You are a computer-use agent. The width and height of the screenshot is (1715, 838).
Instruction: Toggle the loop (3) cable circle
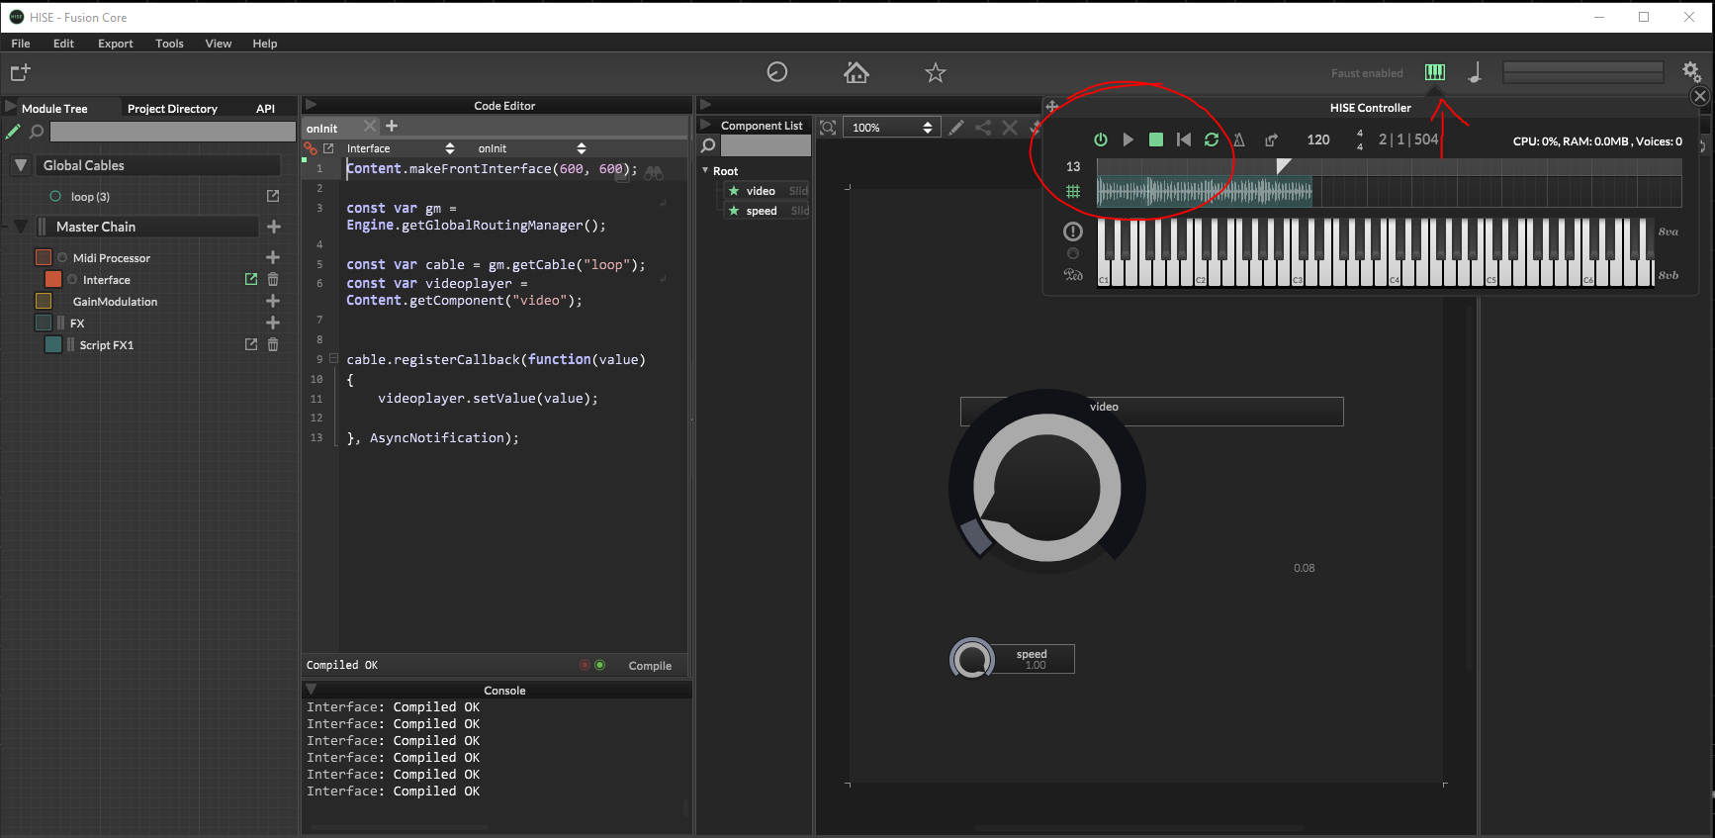[x=55, y=196]
